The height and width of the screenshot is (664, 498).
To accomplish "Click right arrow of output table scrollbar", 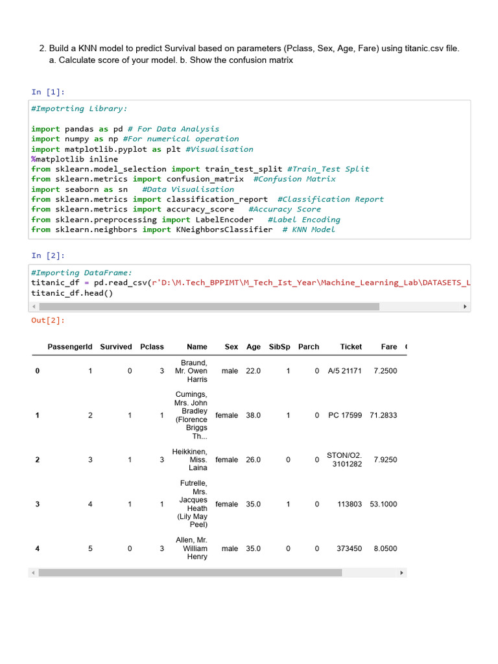I will click(x=401, y=573).
